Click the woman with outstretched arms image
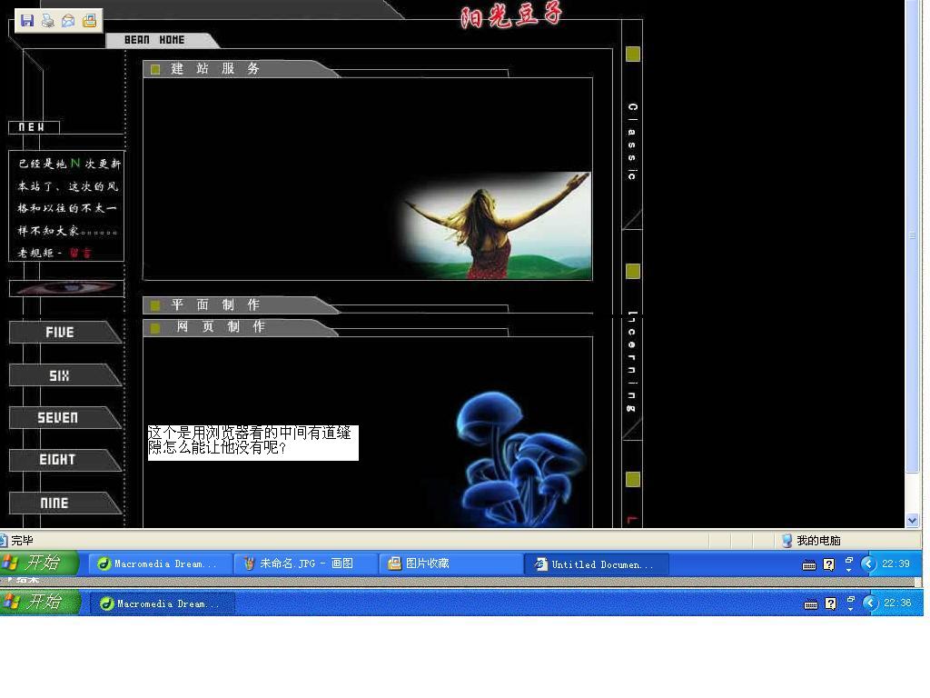 click(x=498, y=225)
